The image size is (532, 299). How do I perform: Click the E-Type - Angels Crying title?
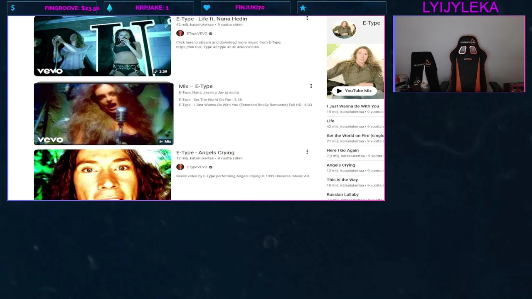point(205,152)
